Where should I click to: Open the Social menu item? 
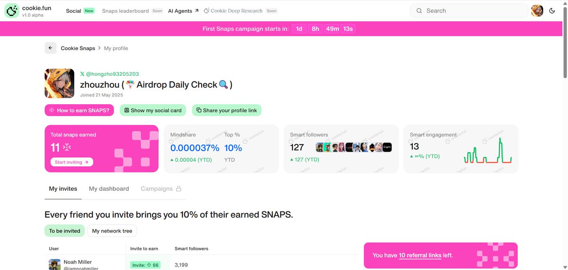(x=73, y=11)
